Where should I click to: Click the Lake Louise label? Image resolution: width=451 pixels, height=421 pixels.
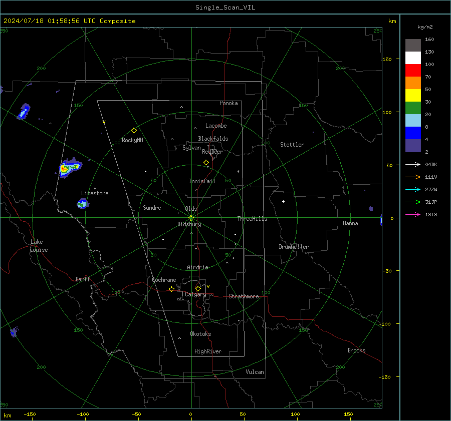pyautogui.click(x=39, y=246)
